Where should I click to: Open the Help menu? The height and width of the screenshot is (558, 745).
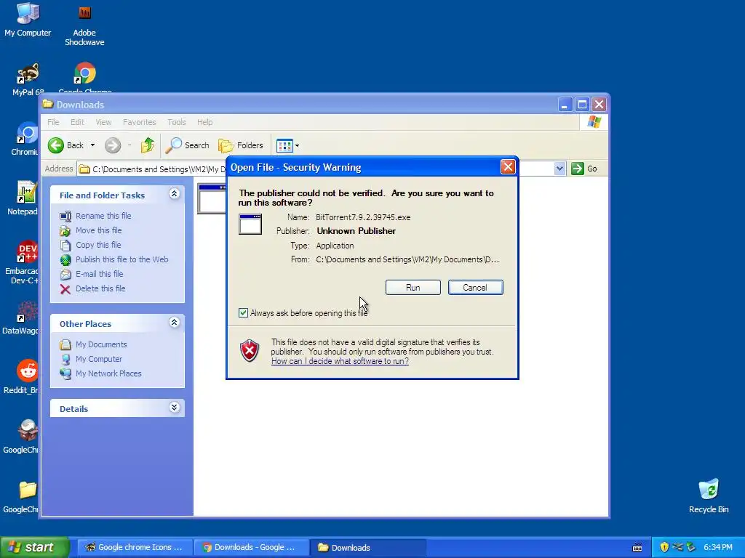point(204,122)
